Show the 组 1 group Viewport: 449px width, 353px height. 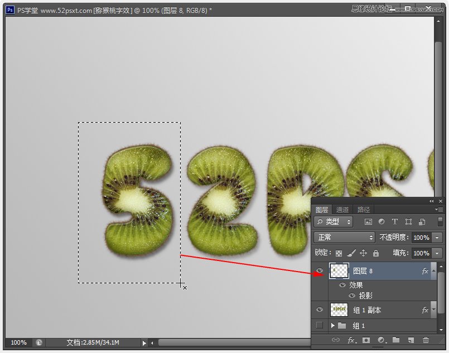point(319,326)
